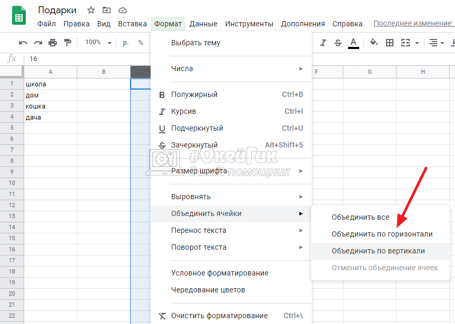
Task: Star the document Подарки
Action: (91, 10)
